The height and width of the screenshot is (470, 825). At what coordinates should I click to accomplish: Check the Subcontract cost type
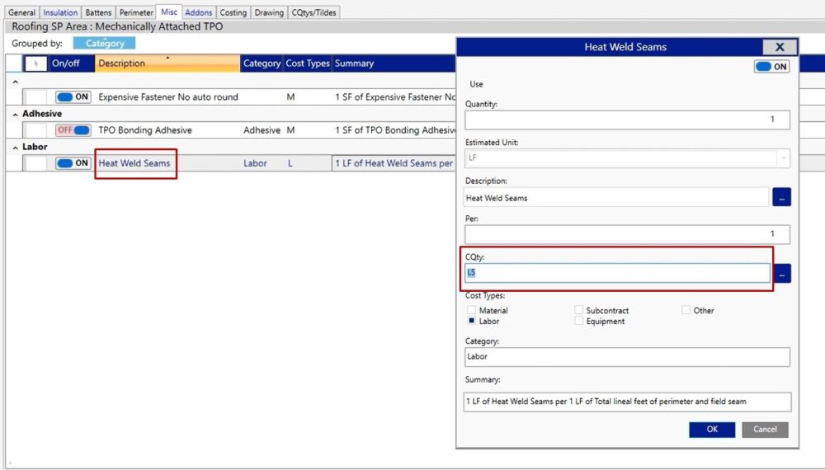[x=579, y=311]
